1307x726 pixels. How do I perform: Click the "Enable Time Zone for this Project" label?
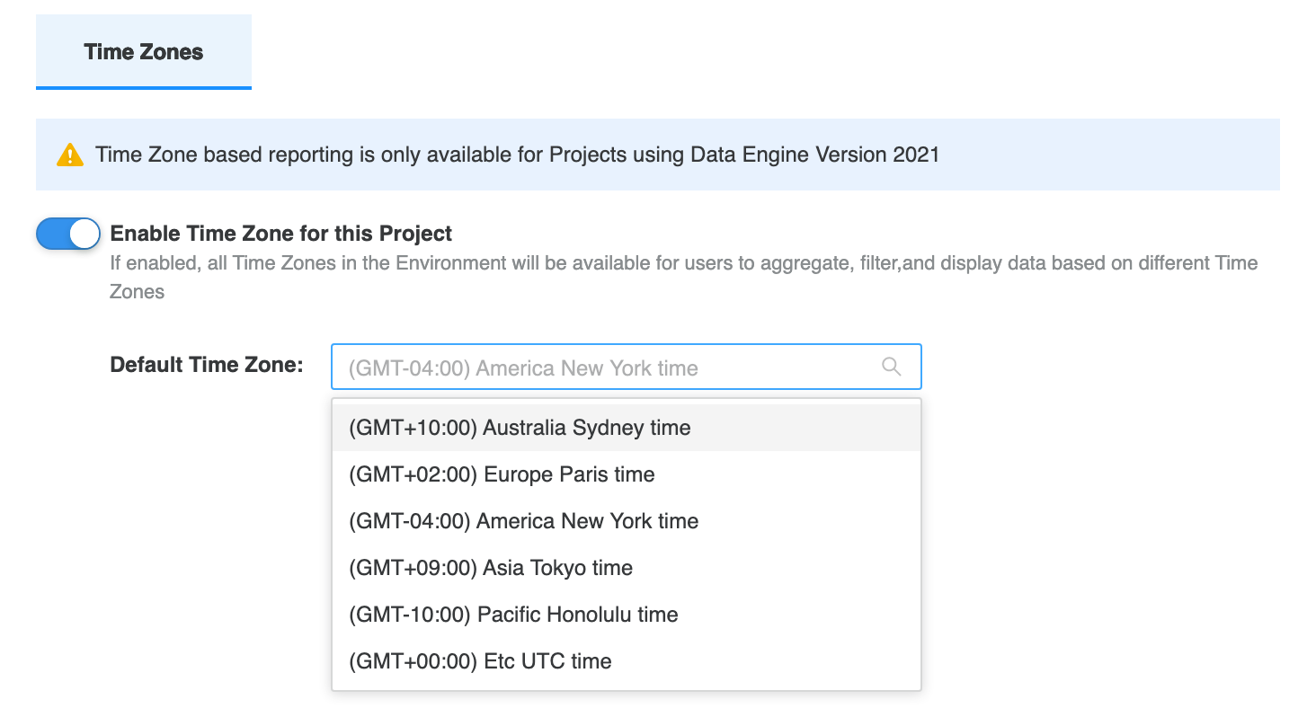point(280,235)
